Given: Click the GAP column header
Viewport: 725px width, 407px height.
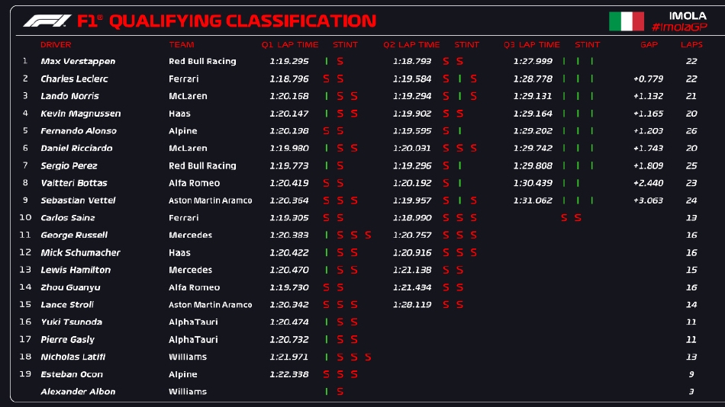Looking at the screenshot, I should click(x=649, y=45).
